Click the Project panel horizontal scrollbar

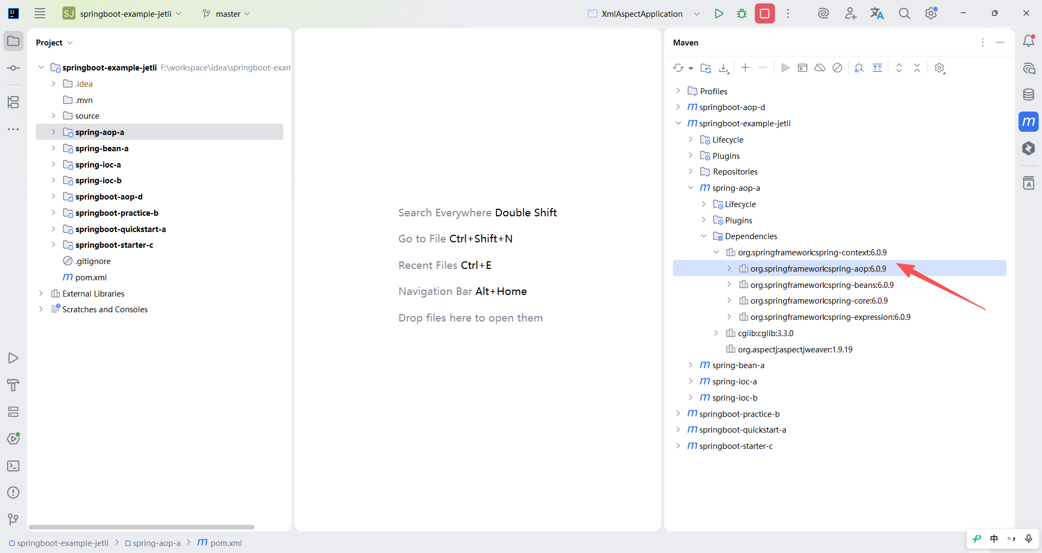[142, 527]
